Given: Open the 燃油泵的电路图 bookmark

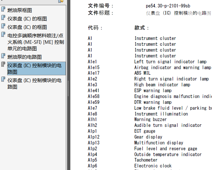Looking at the screenshot, I should [x=24, y=57].
